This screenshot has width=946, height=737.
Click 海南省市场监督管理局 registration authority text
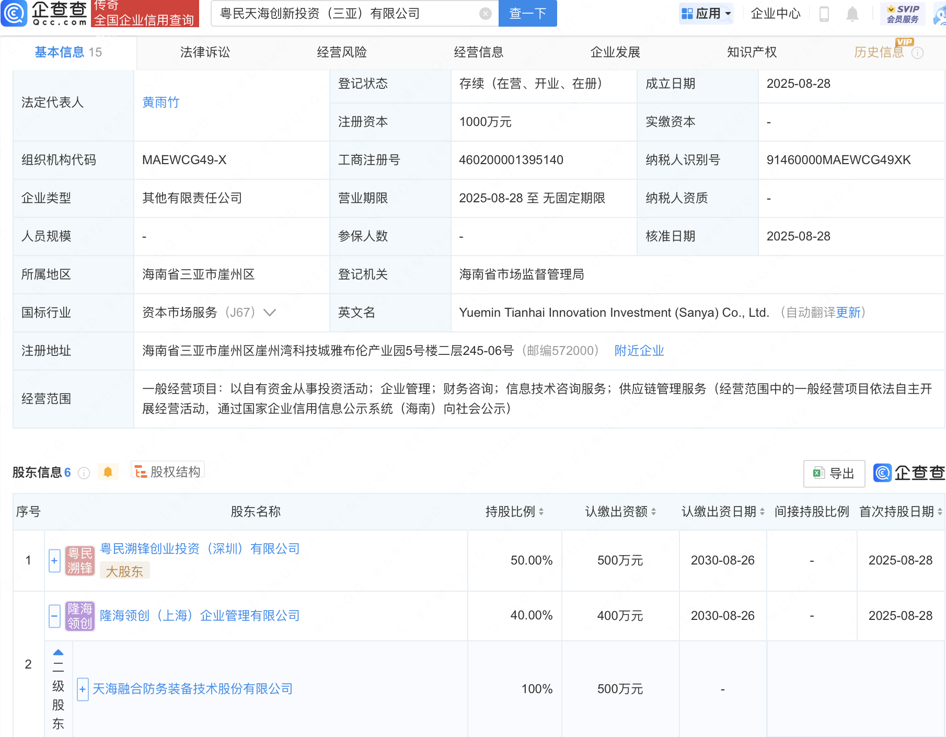tap(522, 274)
